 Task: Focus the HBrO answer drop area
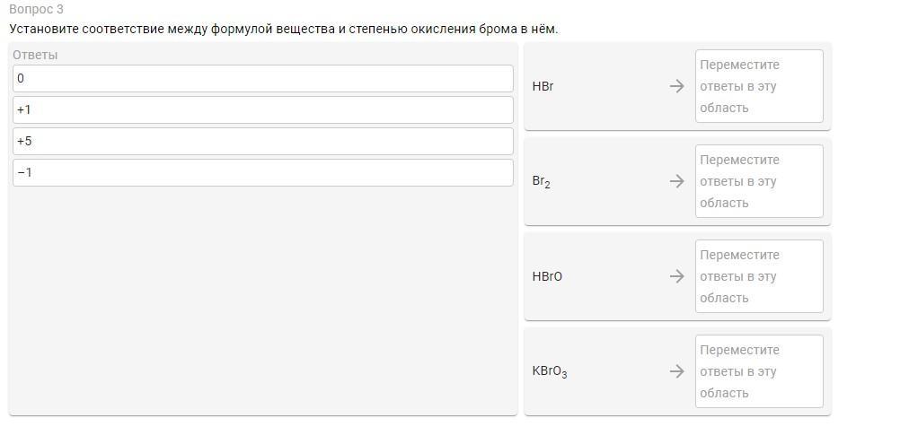pyautogui.click(x=759, y=276)
